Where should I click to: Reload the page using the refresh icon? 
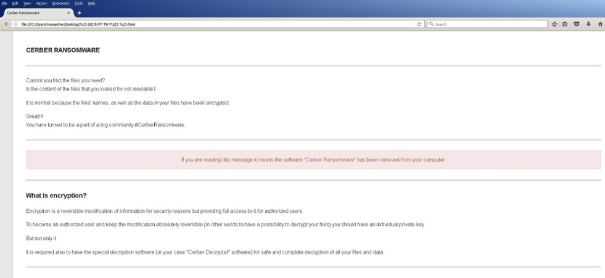(x=419, y=24)
